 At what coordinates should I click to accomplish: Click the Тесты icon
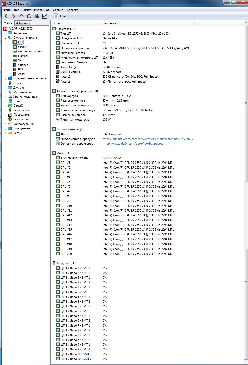[x=10, y=133]
